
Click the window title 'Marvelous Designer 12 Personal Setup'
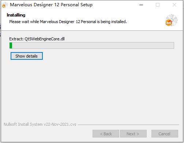click(x=51, y=5)
